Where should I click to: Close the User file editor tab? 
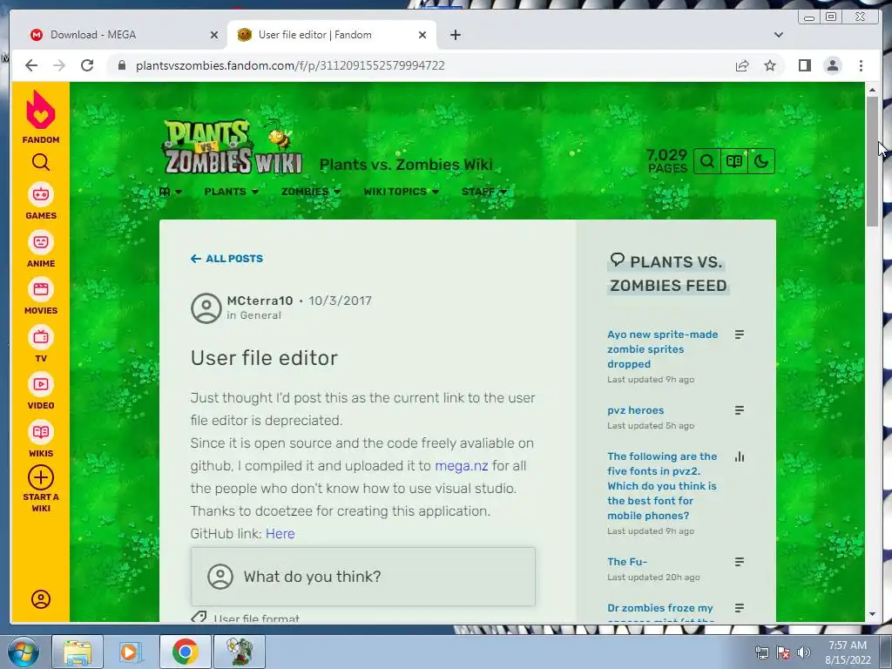coord(422,35)
